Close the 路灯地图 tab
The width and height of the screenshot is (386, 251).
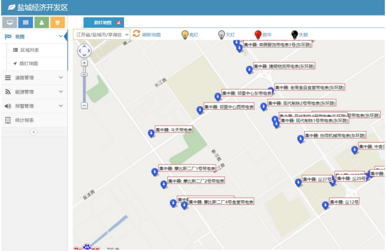[119, 23]
